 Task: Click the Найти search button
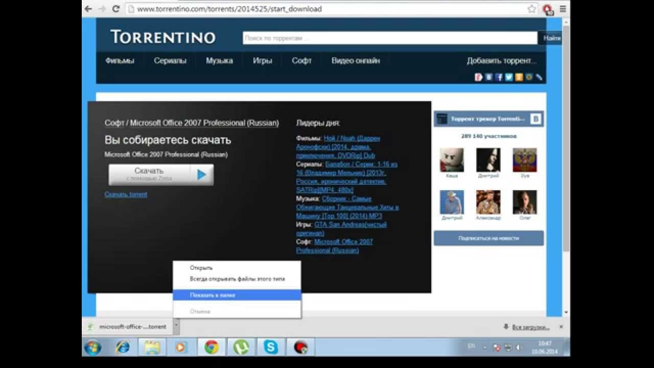552,38
